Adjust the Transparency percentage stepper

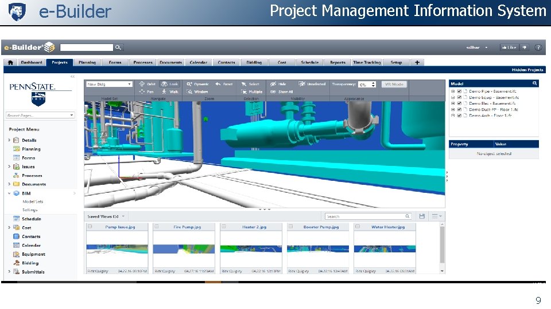(x=374, y=84)
